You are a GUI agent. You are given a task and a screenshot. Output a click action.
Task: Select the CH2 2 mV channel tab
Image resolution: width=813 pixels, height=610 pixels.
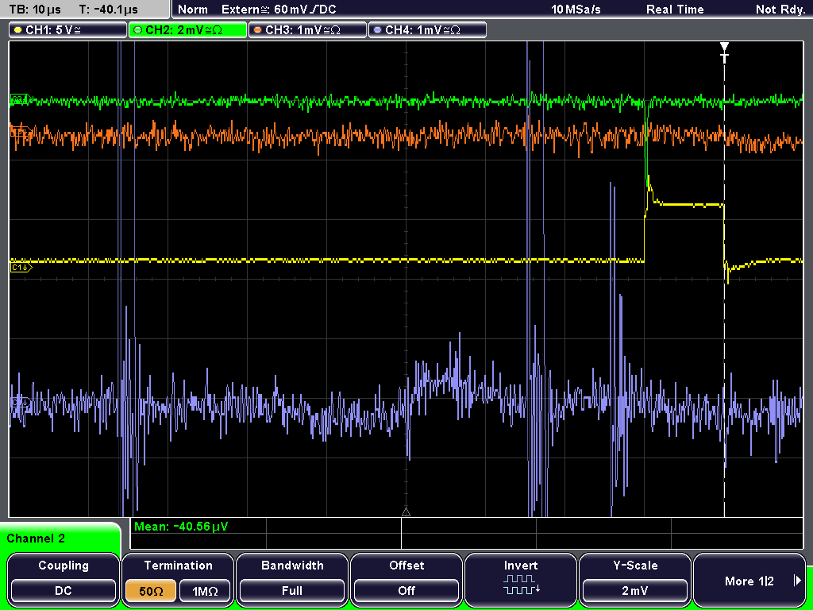coord(187,29)
